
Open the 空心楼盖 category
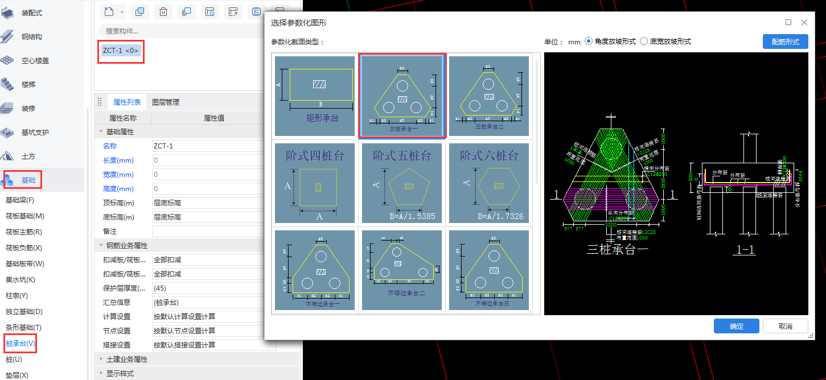[x=35, y=60]
